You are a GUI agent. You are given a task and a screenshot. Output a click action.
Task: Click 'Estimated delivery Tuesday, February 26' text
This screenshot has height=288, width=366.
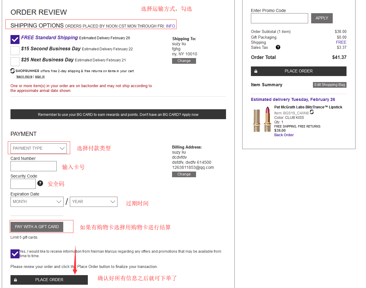[x=293, y=99]
